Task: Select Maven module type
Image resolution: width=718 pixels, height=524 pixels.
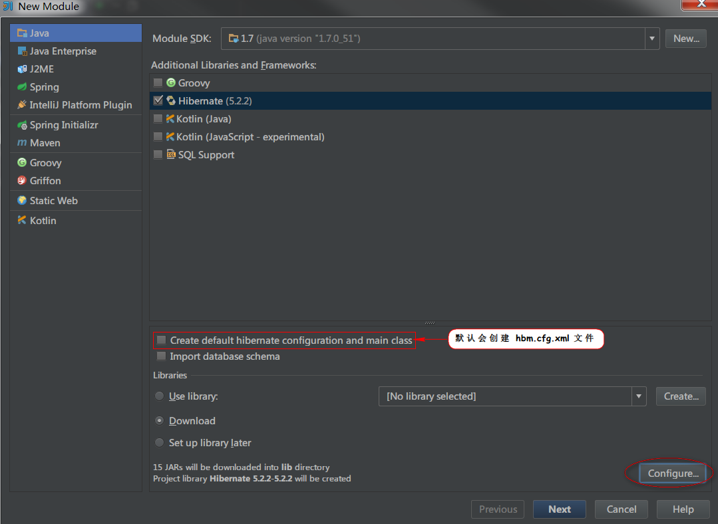Action: 76,143
